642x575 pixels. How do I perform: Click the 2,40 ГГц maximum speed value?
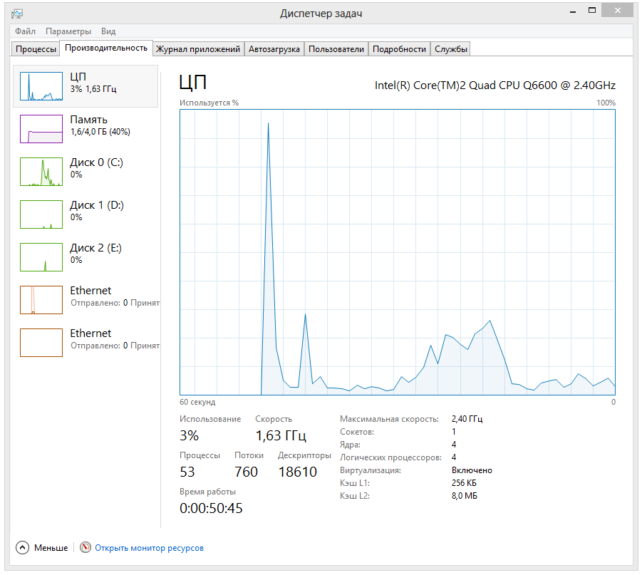pos(467,419)
